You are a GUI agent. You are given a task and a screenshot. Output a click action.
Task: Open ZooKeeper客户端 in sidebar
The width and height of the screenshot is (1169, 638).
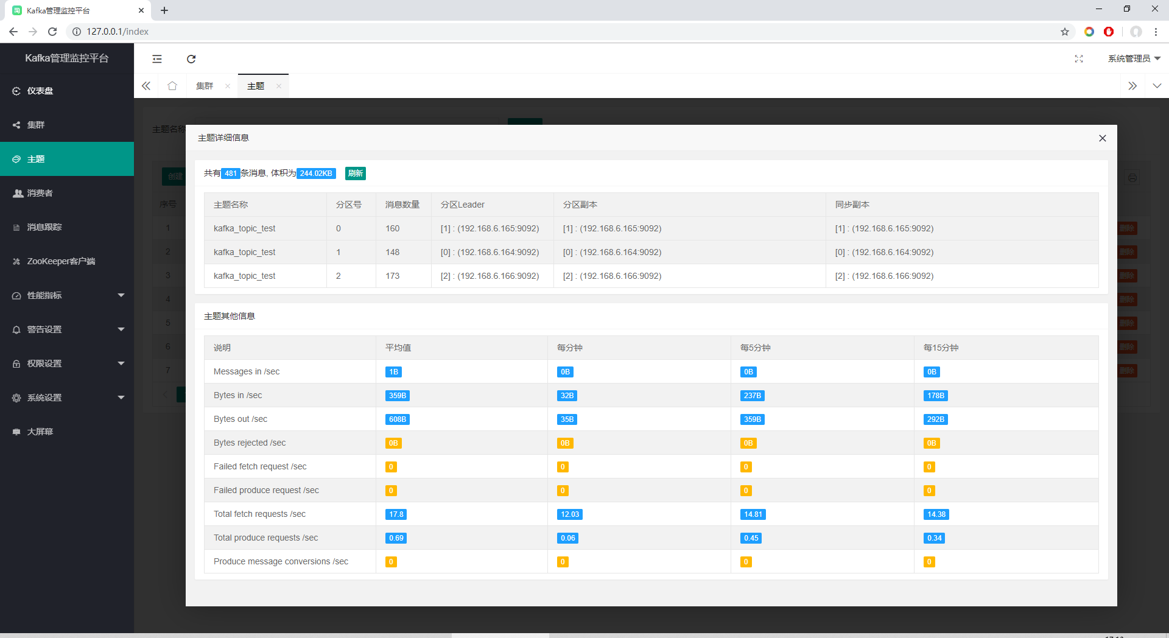coord(67,261)
